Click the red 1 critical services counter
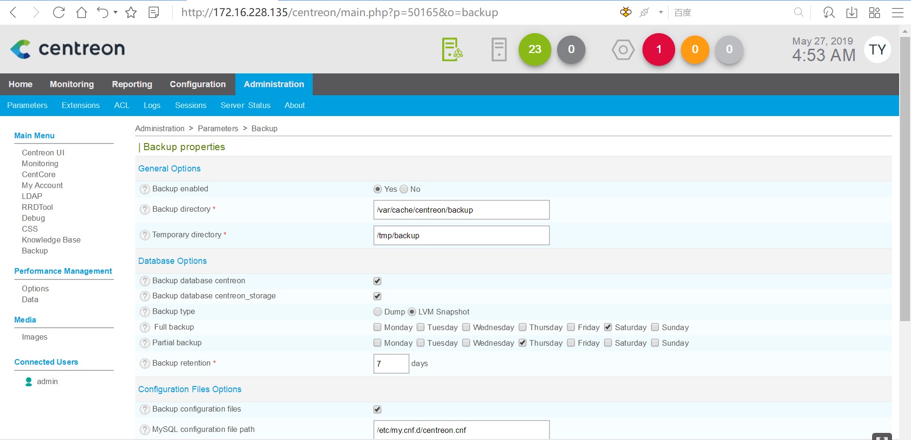 pyautogui.click(x=659, y=49)
